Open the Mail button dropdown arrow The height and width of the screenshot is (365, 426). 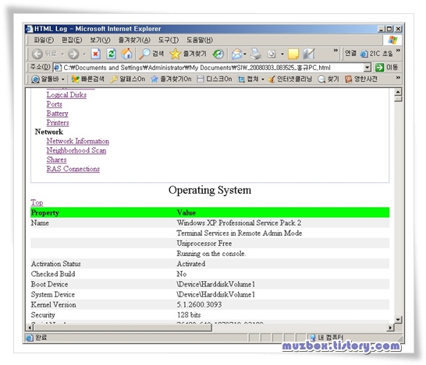coord(245,54)
